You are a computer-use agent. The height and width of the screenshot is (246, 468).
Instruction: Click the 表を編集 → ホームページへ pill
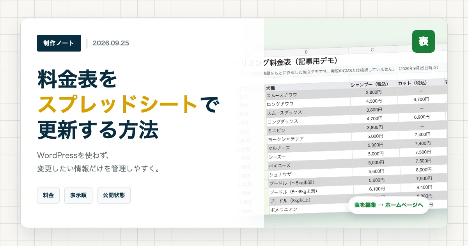pos(388,205)
